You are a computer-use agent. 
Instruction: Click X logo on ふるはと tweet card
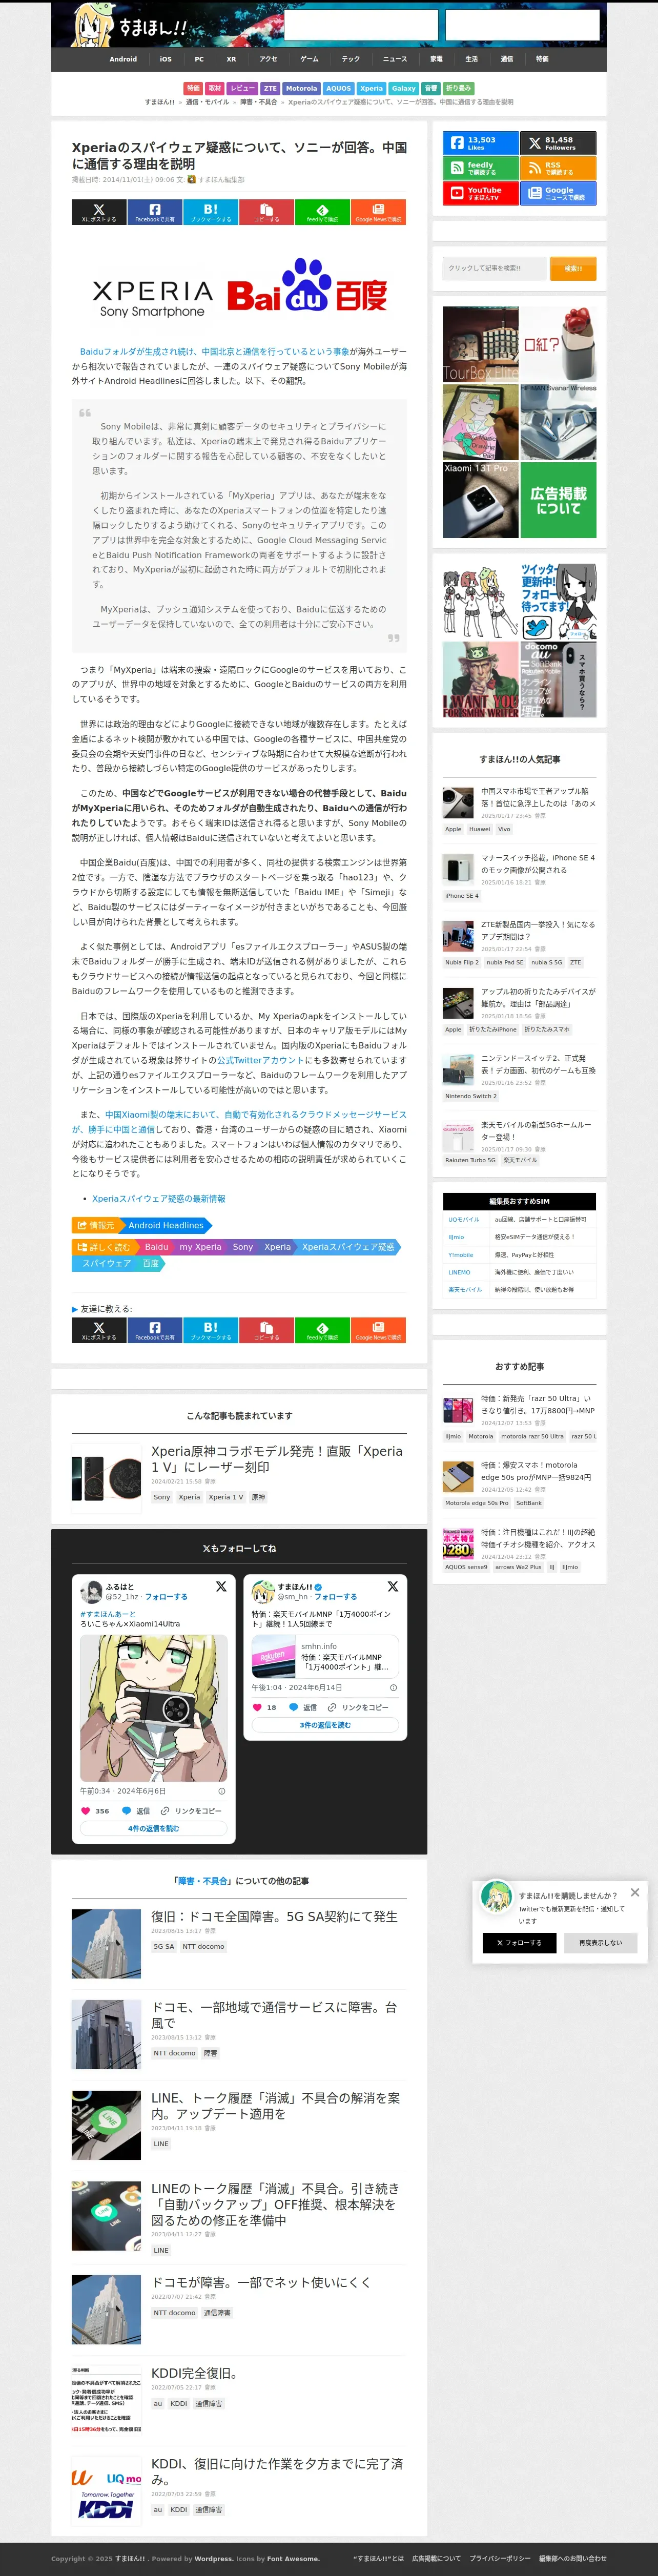pyautogui.click(x=221, y=1587)
